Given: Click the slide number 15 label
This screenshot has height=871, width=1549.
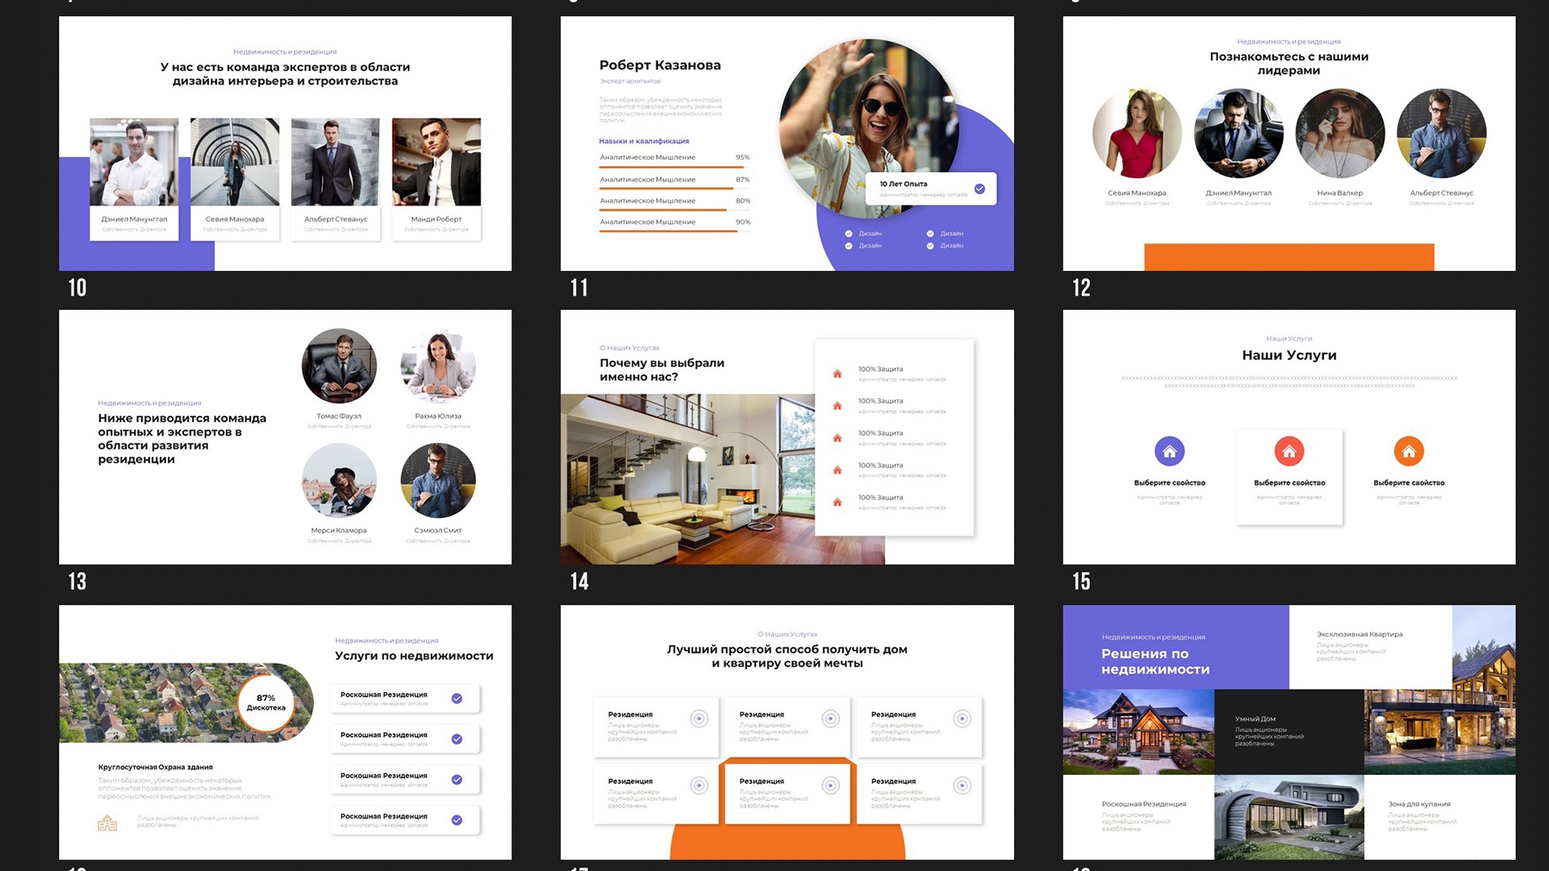Looking at the screenshot, I should coord(1081,581).
